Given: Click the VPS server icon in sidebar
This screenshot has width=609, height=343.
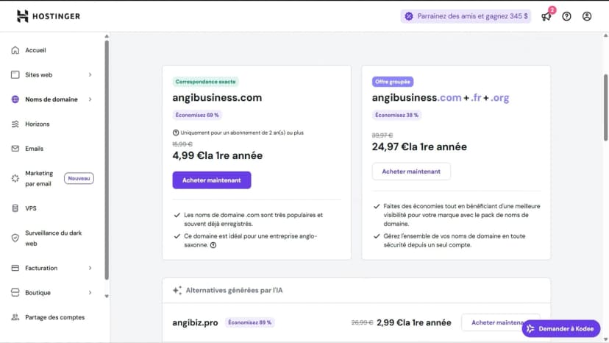Looking at the screenshot, I should coord(15,208).
